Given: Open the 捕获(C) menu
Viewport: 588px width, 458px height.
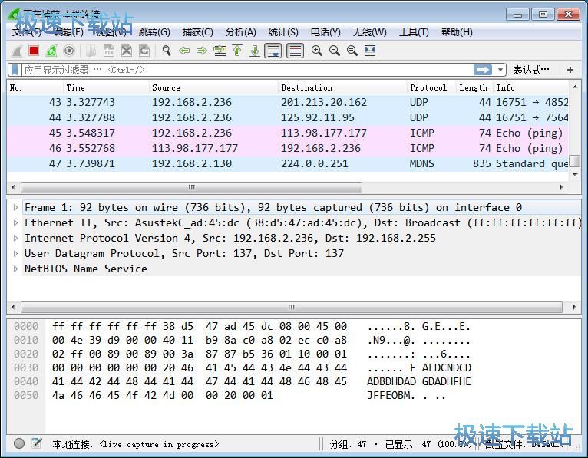Looking at the screenshot, I should pyautogui.click(x=197, y=32).
